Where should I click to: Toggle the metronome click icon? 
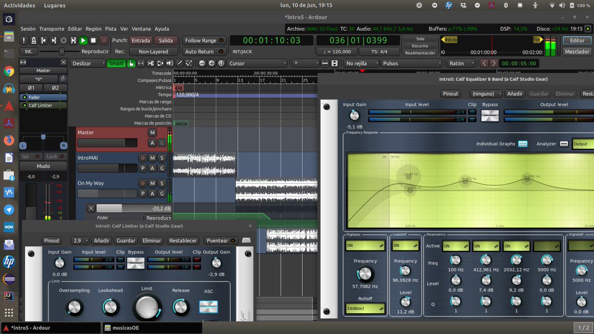point(34,41)
